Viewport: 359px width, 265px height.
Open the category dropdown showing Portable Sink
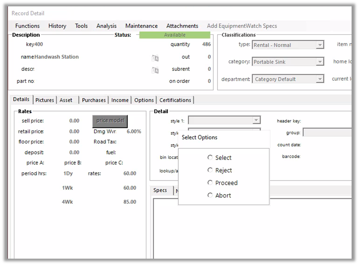click(320, 62)
